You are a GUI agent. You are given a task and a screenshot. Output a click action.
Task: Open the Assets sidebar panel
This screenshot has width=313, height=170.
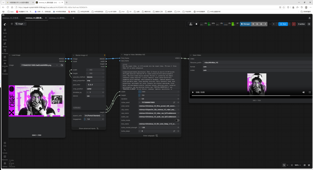coord(5,31)
